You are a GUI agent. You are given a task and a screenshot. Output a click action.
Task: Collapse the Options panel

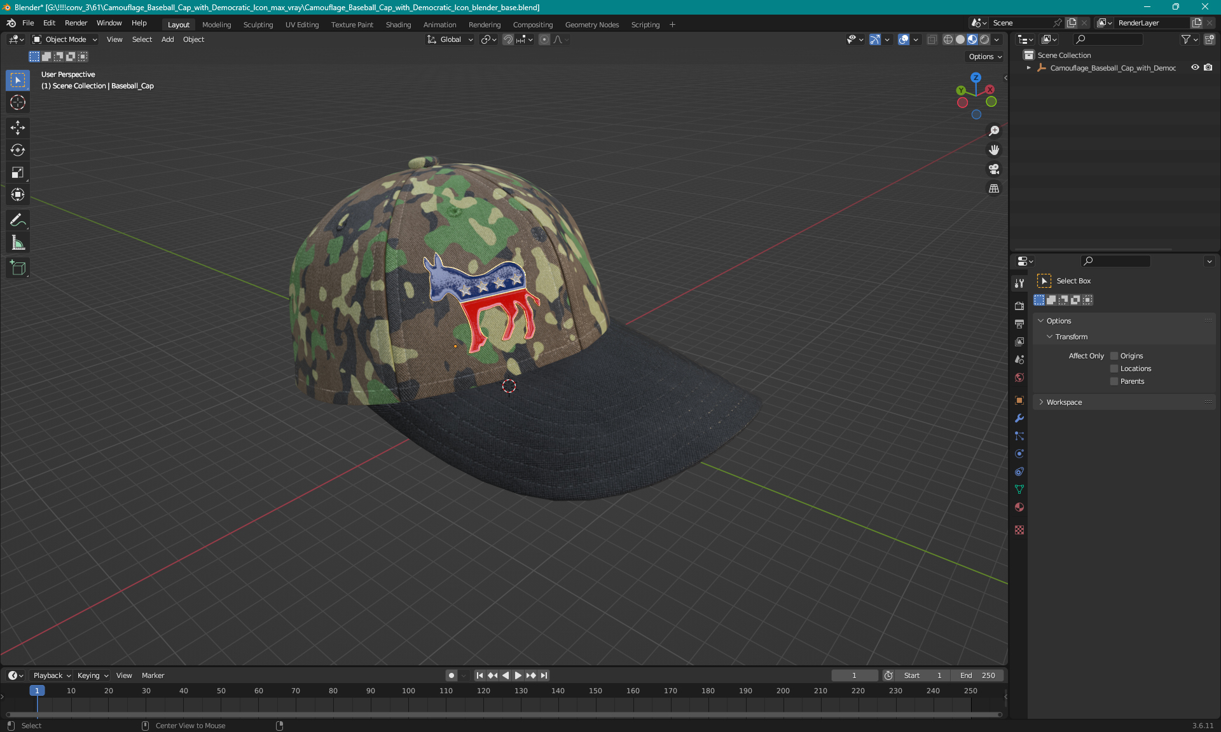click(x=1041, y=321)
